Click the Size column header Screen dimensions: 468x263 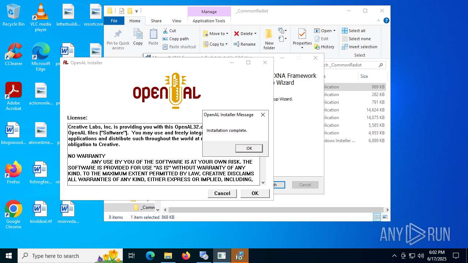[372, 76]
